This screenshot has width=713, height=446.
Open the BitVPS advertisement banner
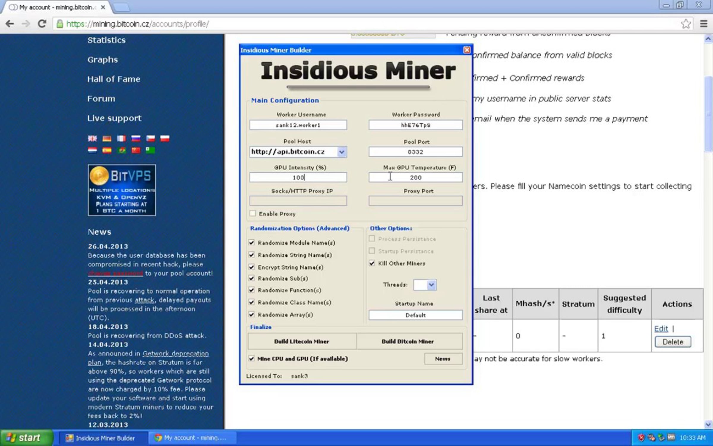pos(122,190)
